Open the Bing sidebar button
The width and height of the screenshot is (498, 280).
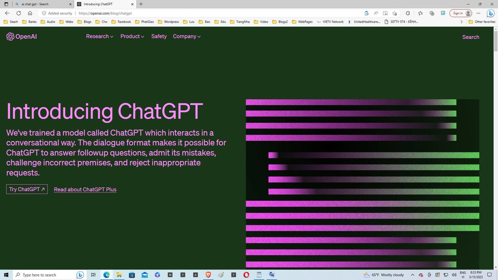click(490, 13)
